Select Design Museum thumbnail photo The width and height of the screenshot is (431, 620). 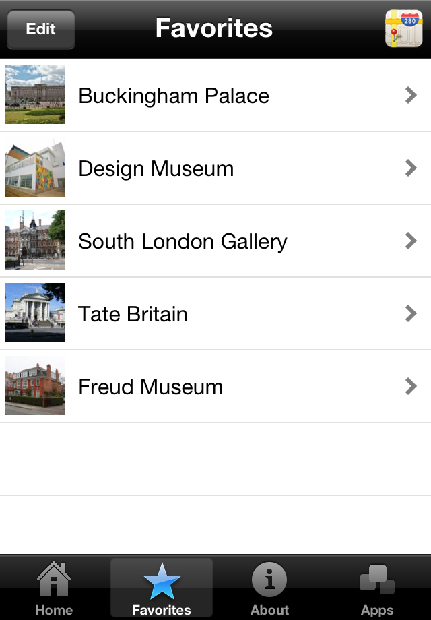35,167
